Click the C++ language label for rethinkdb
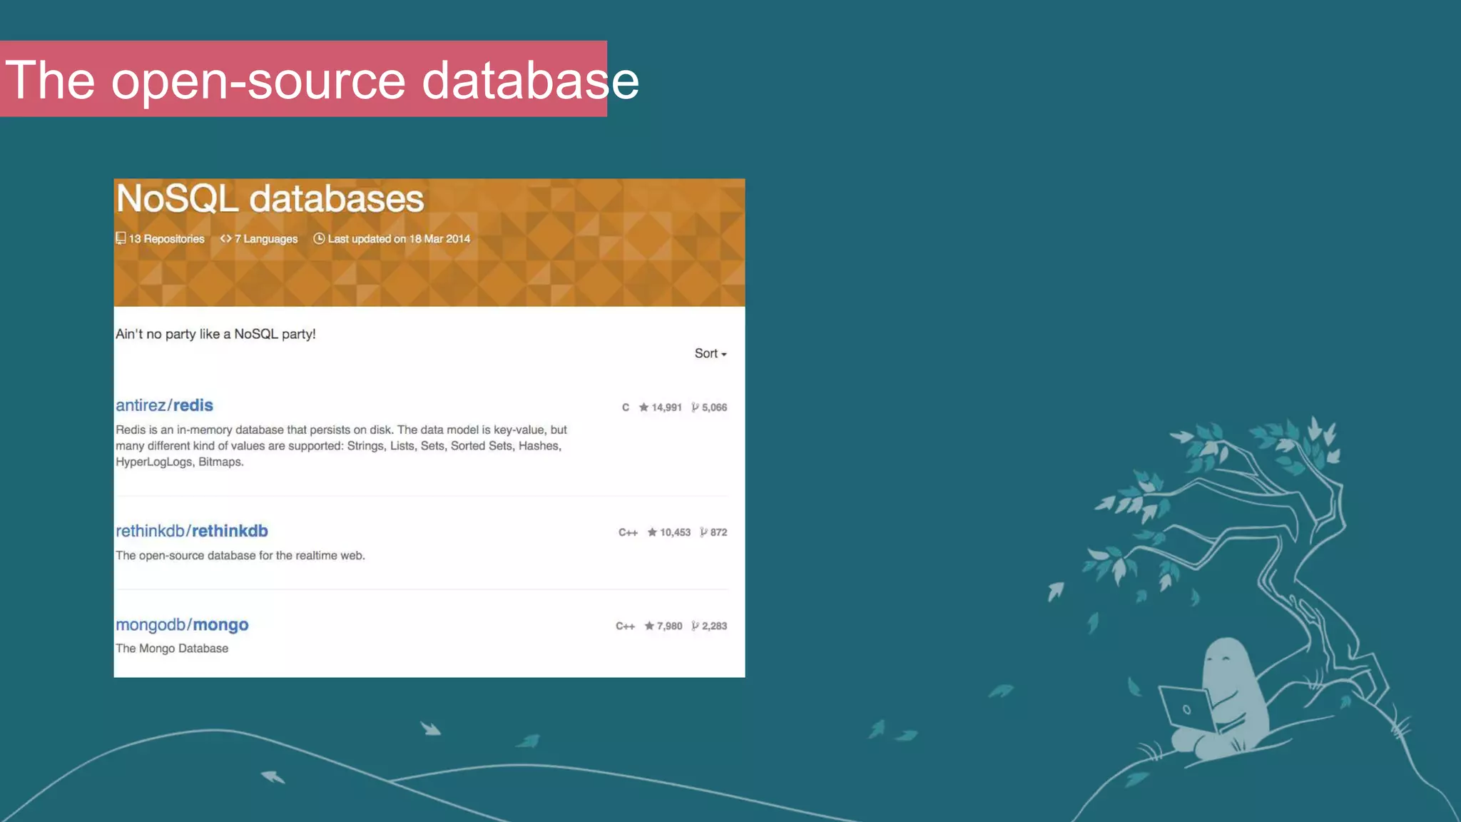1461x822 pixels. [628, 532]
